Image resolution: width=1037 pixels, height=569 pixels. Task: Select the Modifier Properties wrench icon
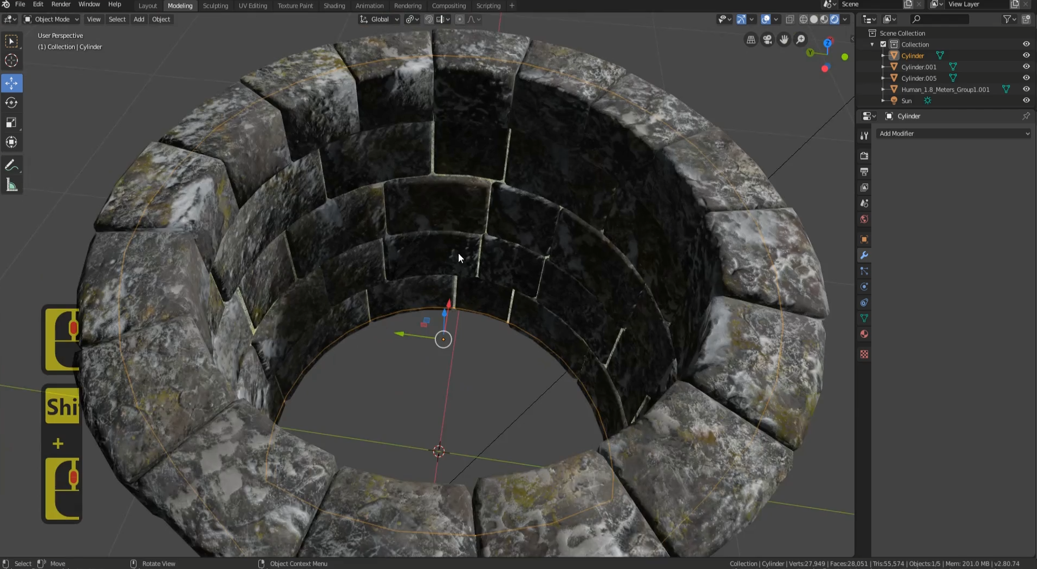[864, 255]
